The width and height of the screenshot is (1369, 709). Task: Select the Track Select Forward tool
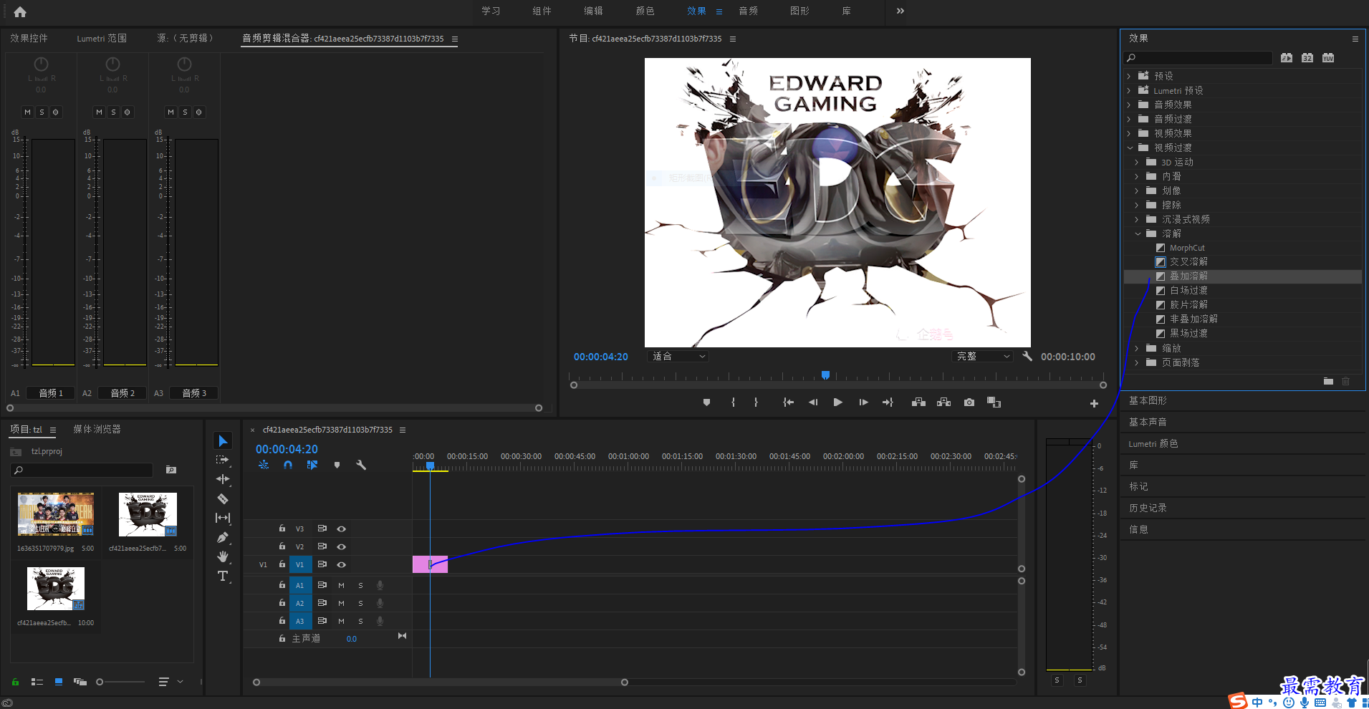click(223, 460)
